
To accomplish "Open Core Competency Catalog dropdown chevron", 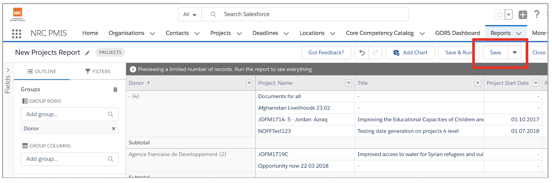I will 422,33.
